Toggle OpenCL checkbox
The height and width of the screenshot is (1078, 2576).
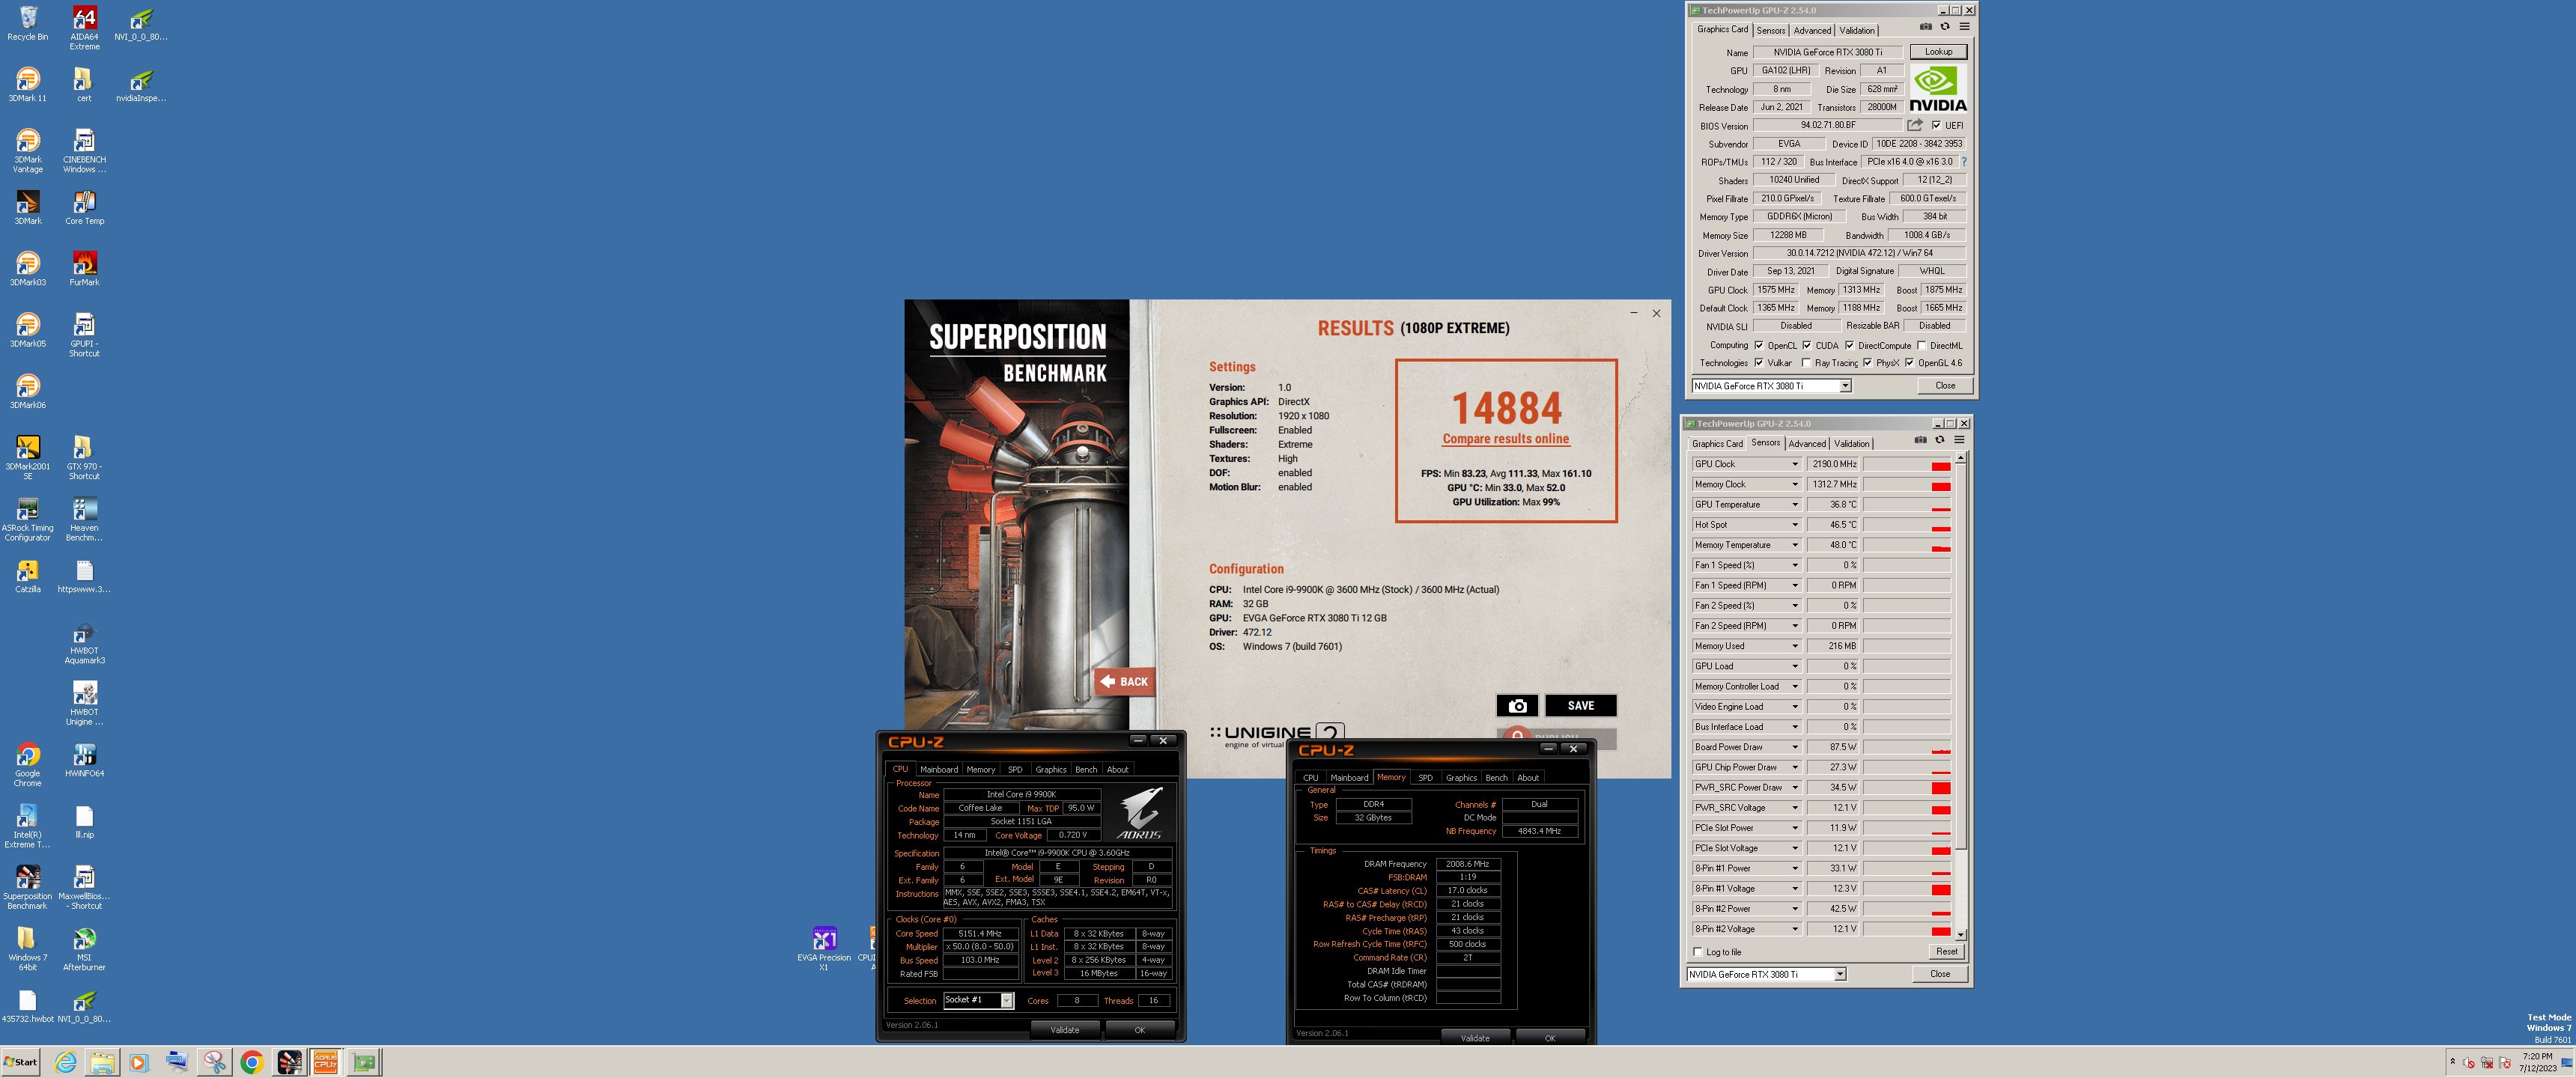pos(1759,345)
